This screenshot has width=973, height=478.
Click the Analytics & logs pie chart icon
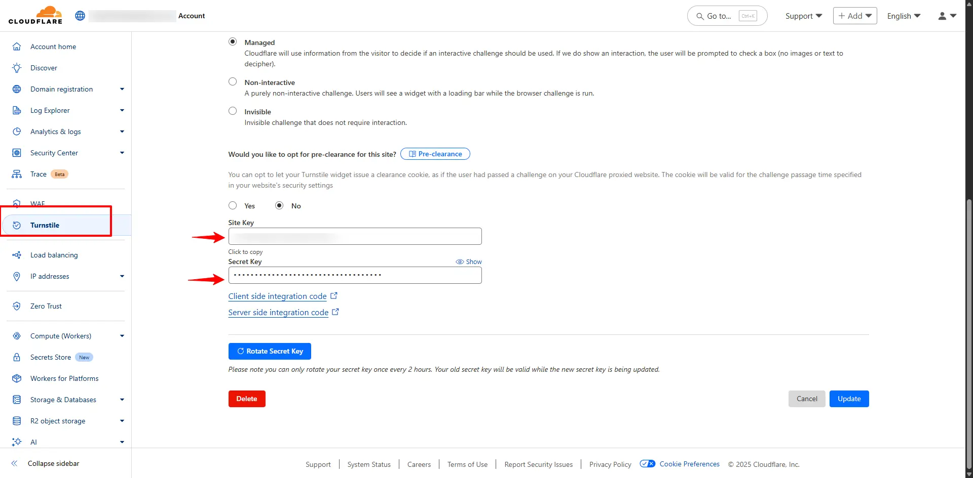coord(17,132)
